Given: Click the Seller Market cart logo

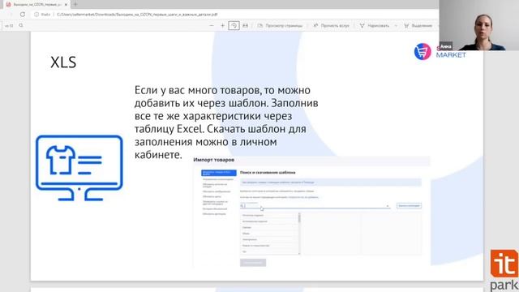Looking at the screenshot, I should click(422, 52).
